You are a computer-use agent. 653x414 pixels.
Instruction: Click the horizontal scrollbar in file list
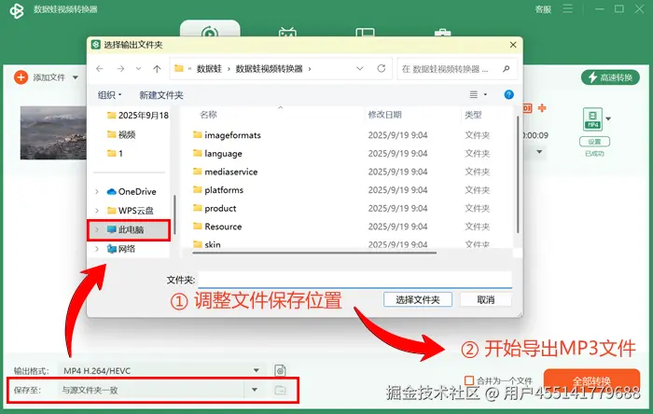pos(314,252)
